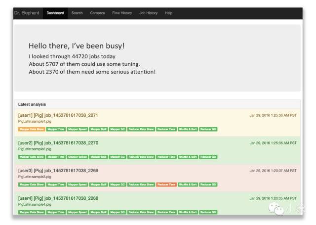Click Mapper Speed badge in user4 job

click(x=78, y=212)
